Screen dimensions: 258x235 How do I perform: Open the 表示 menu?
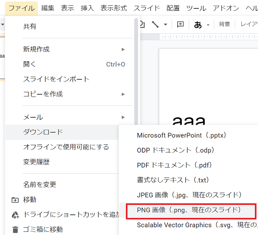coord(67,8)
